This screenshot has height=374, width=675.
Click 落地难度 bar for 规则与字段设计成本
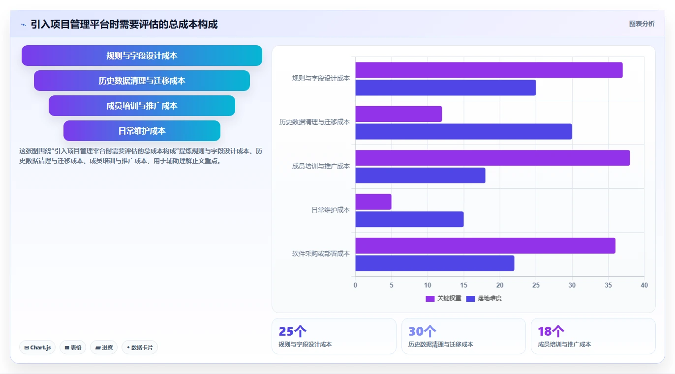[446, 87]
